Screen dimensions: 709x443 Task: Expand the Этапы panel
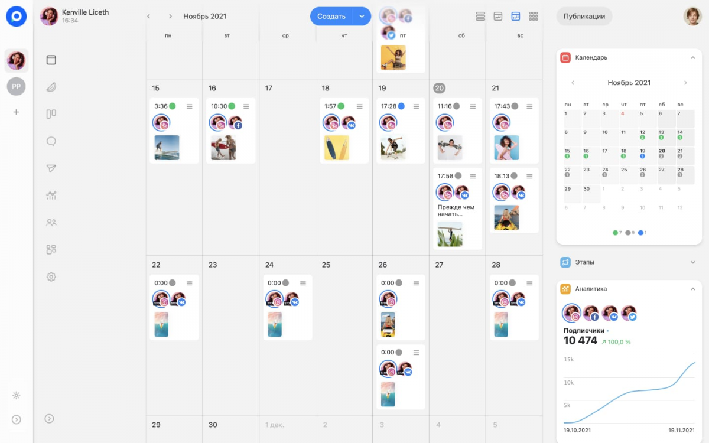(692, 262)
